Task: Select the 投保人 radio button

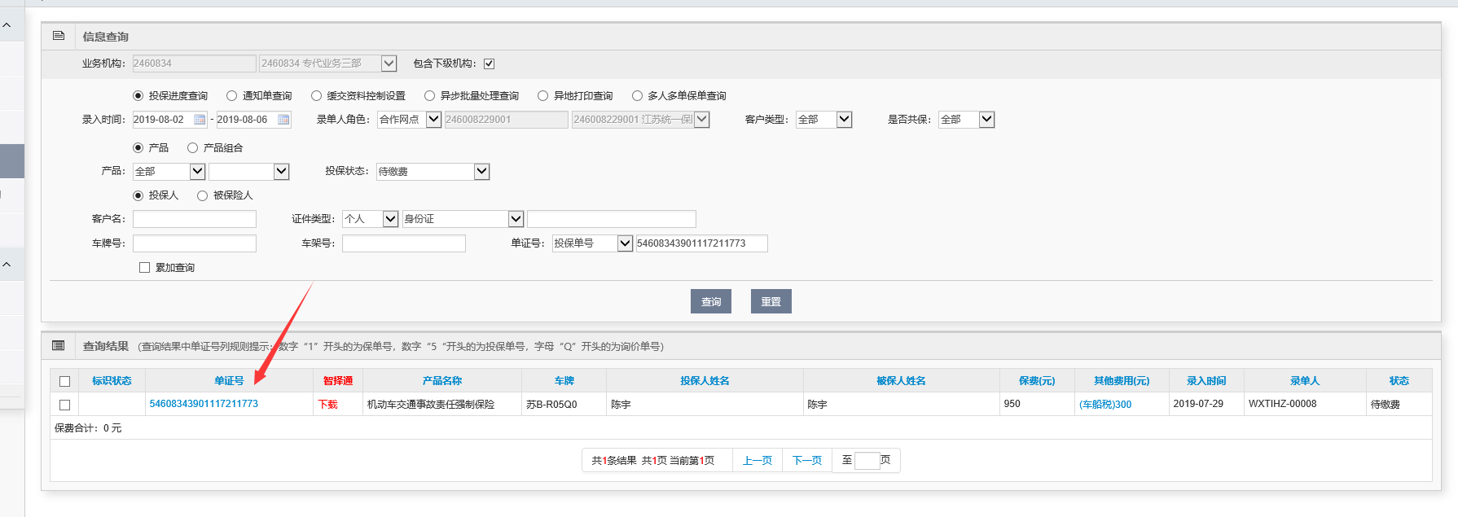Action: (x=138, y=195)
